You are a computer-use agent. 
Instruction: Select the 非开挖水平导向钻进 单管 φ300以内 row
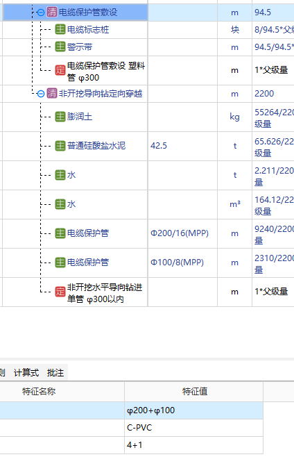click(x=105, y=293)
